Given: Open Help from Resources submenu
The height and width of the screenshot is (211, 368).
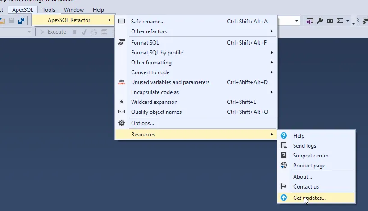Looking at the screenshot, I should pyautogui.click(x=316, y=136).
